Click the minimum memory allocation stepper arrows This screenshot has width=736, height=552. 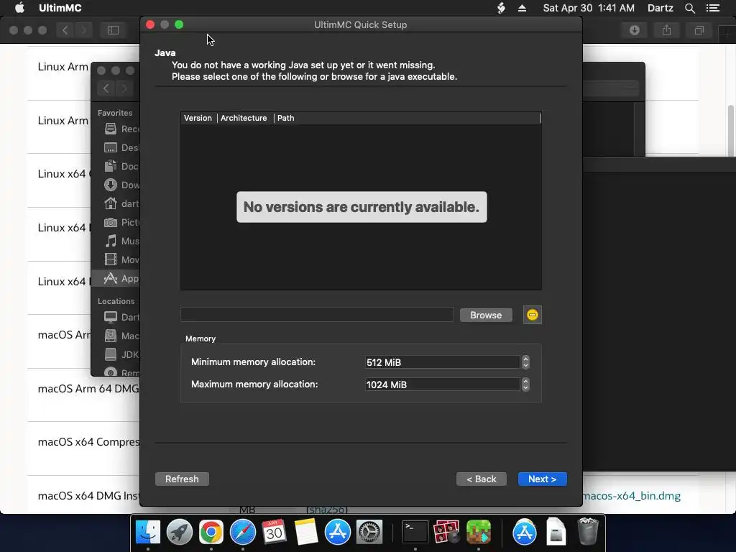[x=525, y=362]
